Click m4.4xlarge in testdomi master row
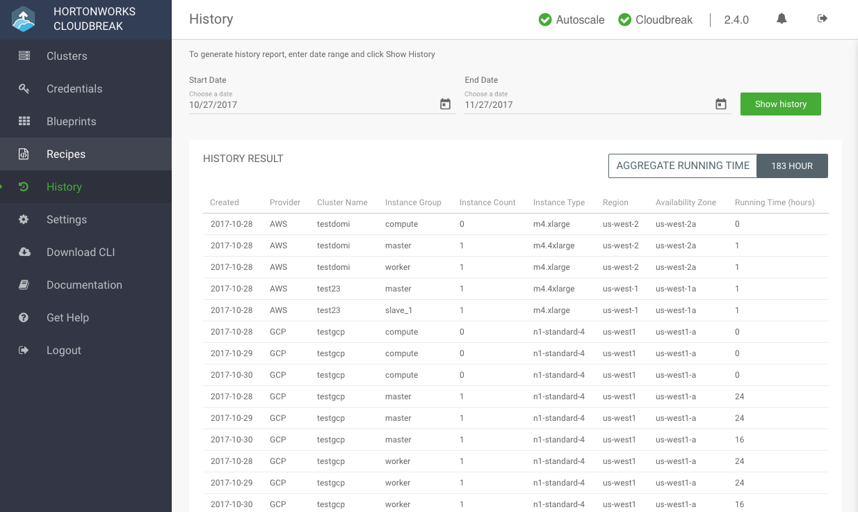Image resolution: width=858 pixels, height=512 pixels. [x=554, y=246]
